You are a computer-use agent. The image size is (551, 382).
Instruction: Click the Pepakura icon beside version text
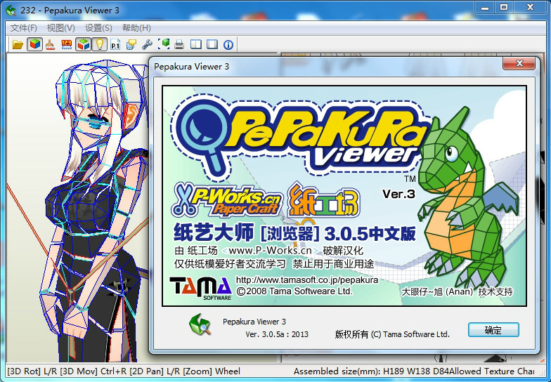pyautogui.click(x=200, y=324)
